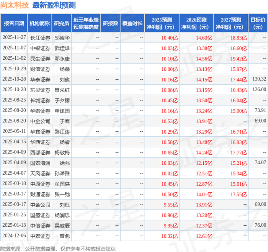Click the 数据来源 footnote text
The height and width of the screenshot is (252, 268).
click(57, 249)
